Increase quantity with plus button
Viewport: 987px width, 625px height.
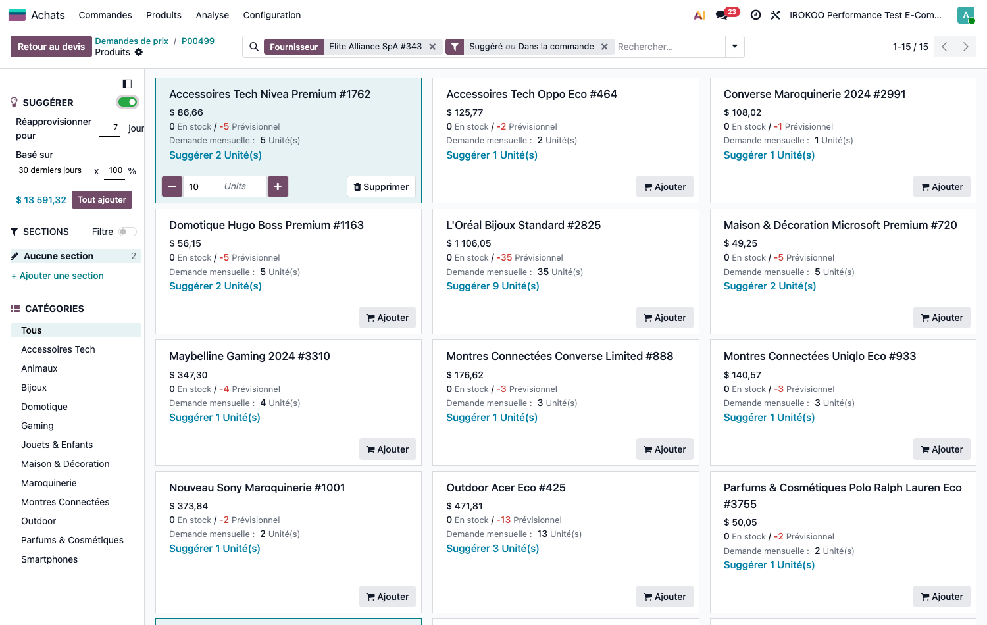tap(278, 187)
